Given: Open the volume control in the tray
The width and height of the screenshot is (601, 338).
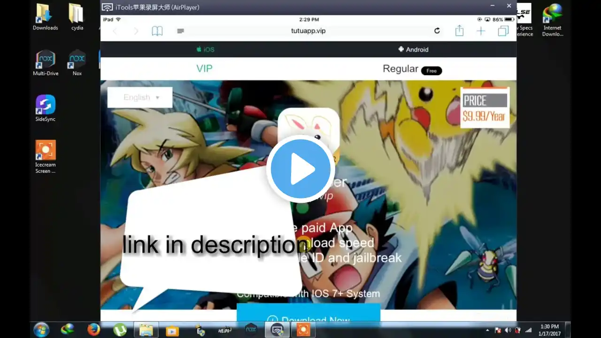Looking at the screenshot, I should (508, 330).
